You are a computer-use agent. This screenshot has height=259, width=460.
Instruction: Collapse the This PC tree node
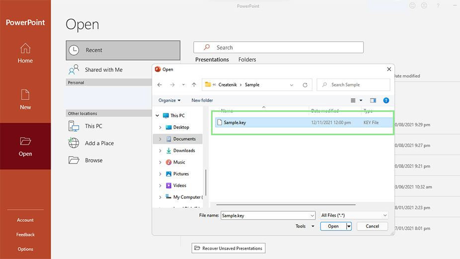coord(157,115)
